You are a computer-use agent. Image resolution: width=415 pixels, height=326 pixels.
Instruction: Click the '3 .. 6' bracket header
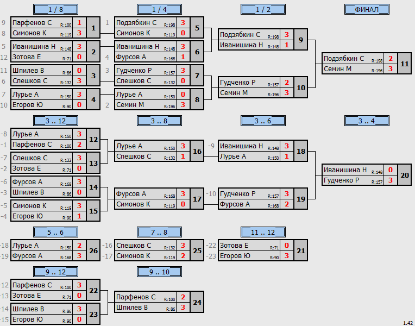(263, 121)
